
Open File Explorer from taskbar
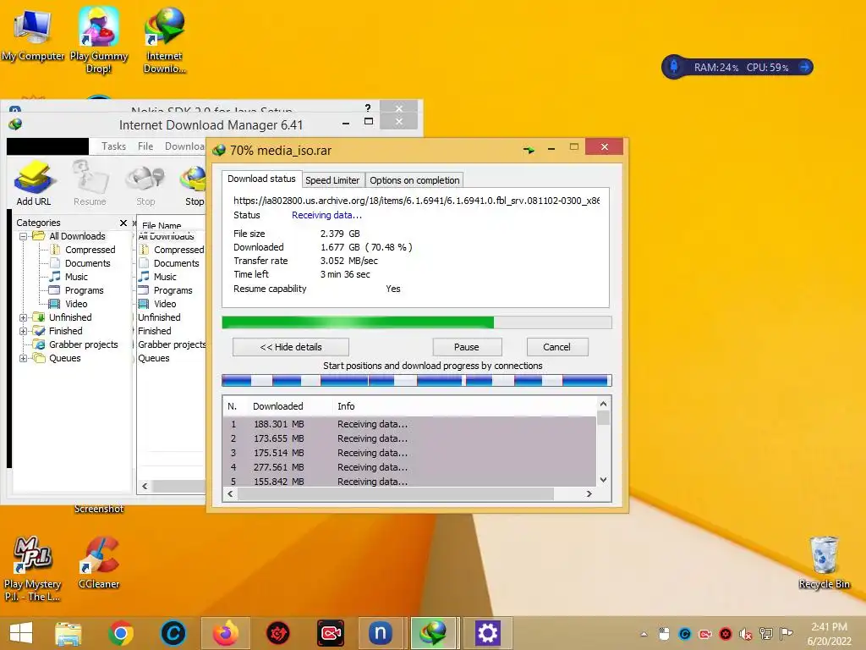coord(68,633)
